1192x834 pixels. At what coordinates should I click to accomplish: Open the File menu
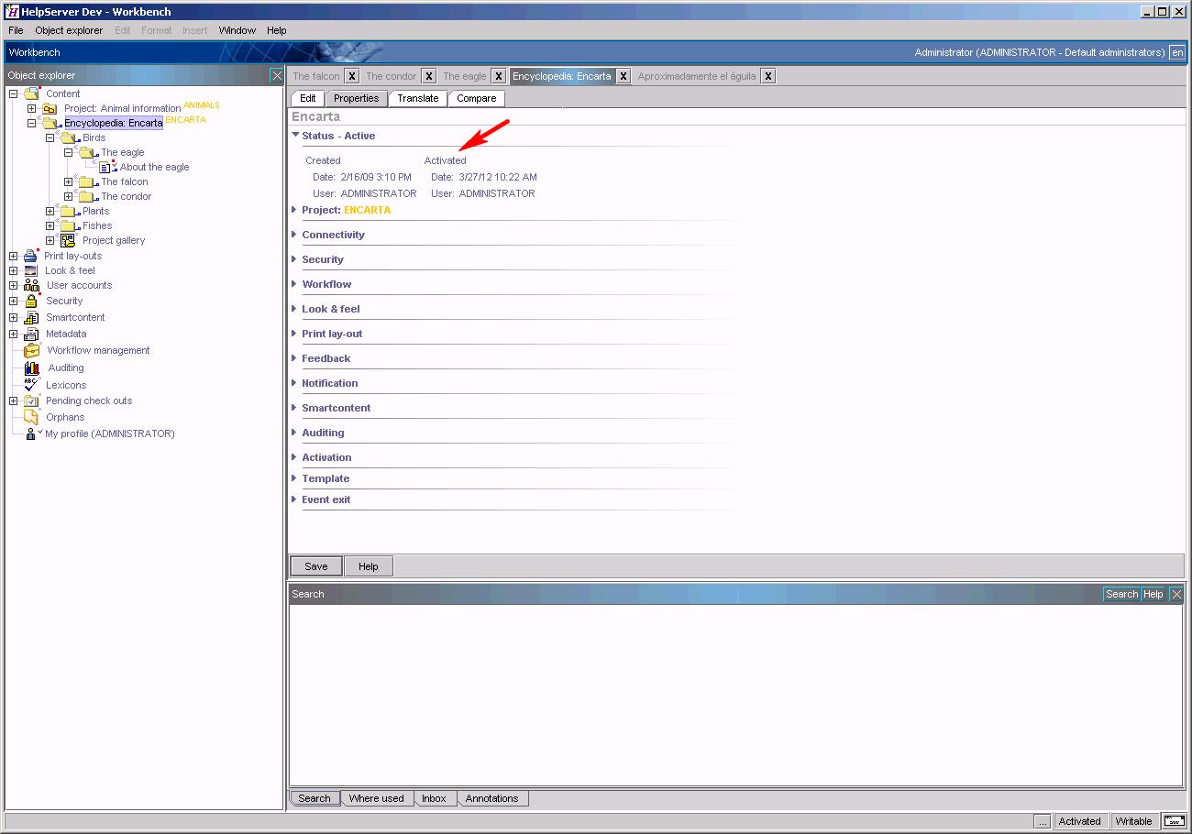(x=16, y=30)
